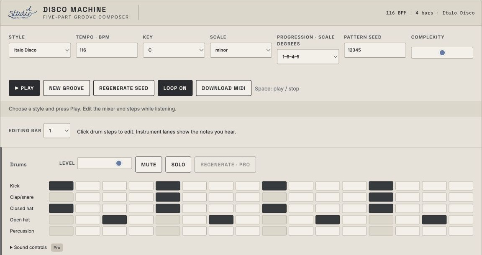Viewport: 482px width, 255px height.
Task: Mute the Drums track
Action: click(x=149, y=165)
